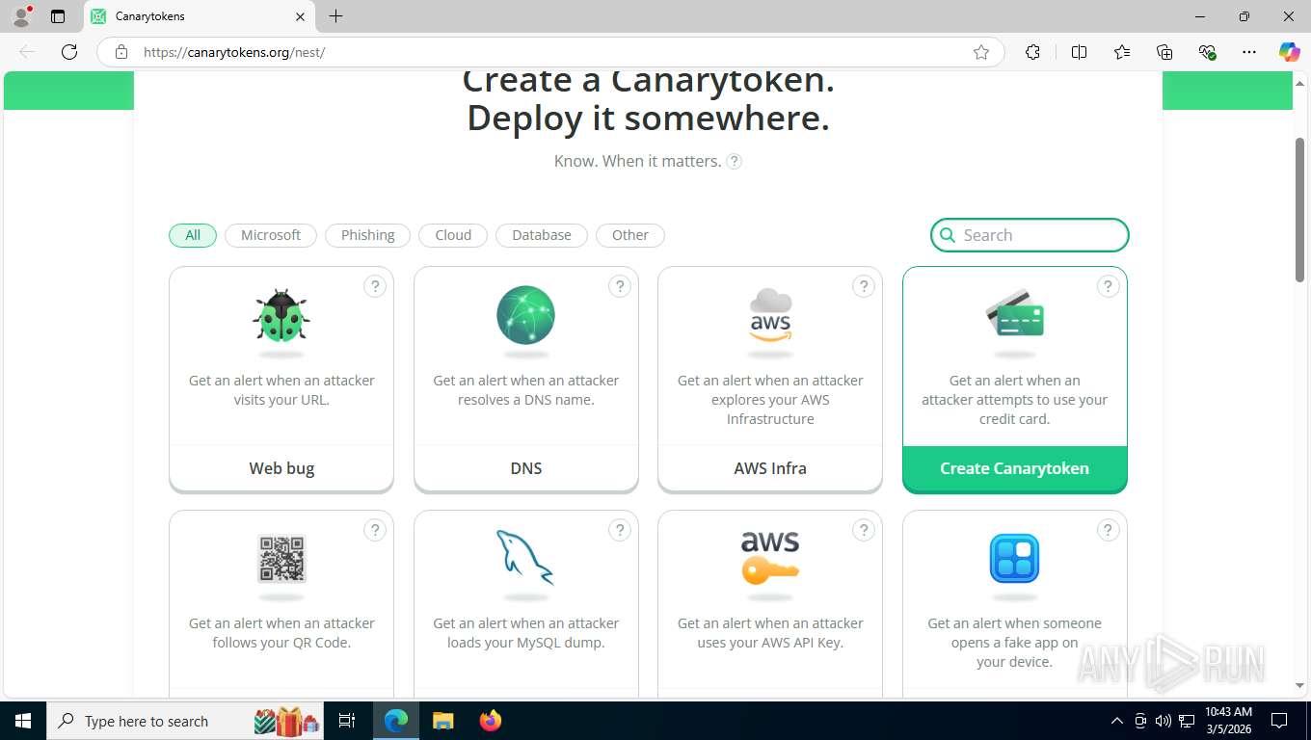Click 'Get an alert when an attacker resolves a DNS name.'
This screenshot has width=1311, height=740.
(x=526, y=390)
